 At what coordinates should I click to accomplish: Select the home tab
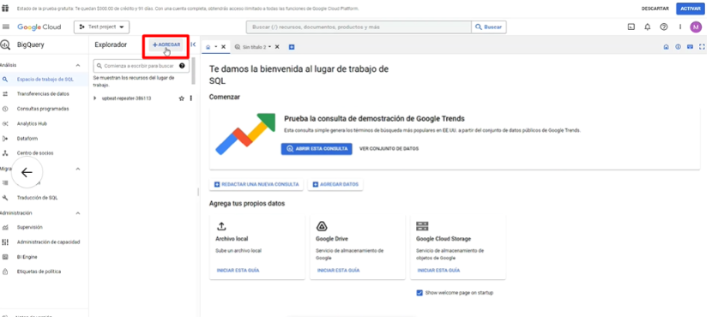coord(208,47)
